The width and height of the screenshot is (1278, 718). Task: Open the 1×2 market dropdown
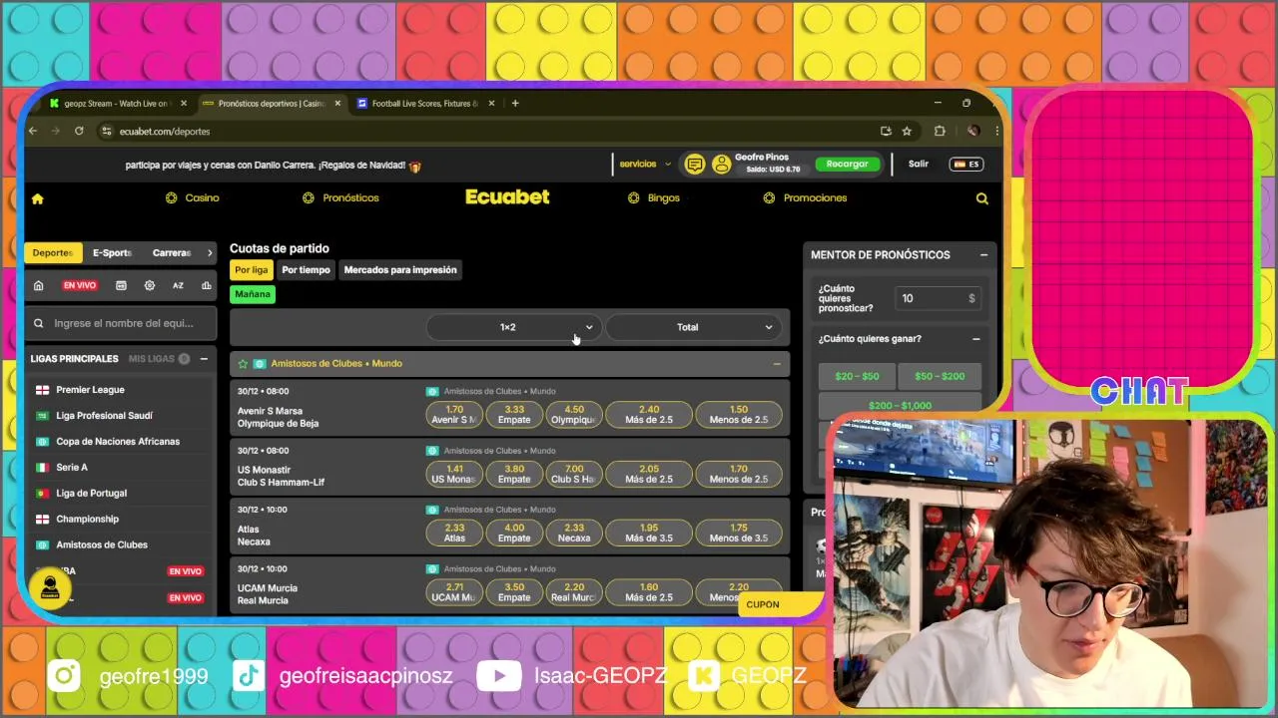514,327
